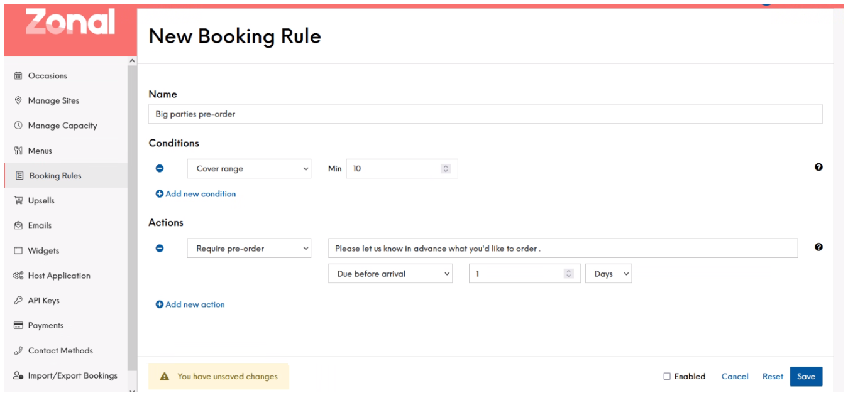The height and width of the screenshot is (398, 848).
Task: Click the New Booking Rule heading
Action: point(235,36)
